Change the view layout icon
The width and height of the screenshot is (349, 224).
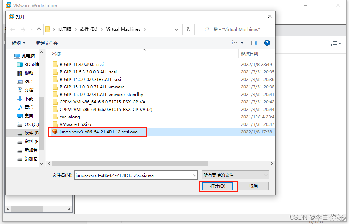click(235, 43)
